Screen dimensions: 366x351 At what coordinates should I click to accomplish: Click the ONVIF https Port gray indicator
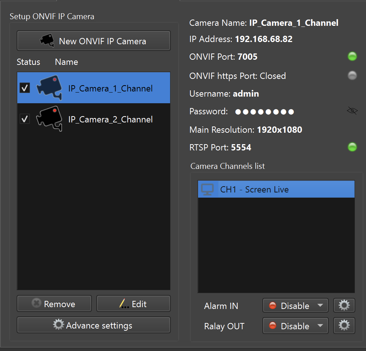click(x=352, y=76)
